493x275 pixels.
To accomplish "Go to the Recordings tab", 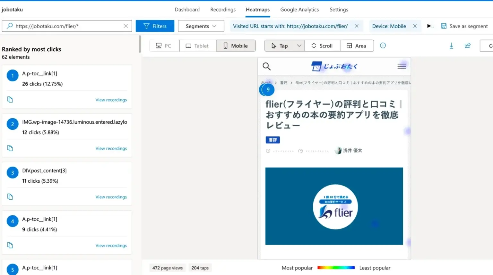I will click(x=223, y=10).
